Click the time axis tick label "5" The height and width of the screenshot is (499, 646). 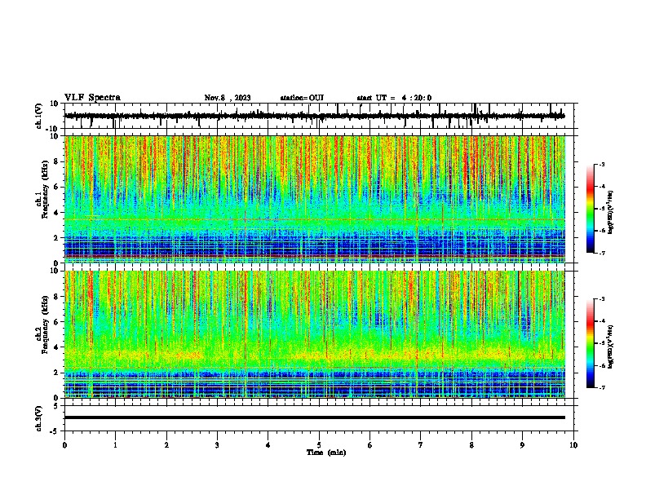319,445
